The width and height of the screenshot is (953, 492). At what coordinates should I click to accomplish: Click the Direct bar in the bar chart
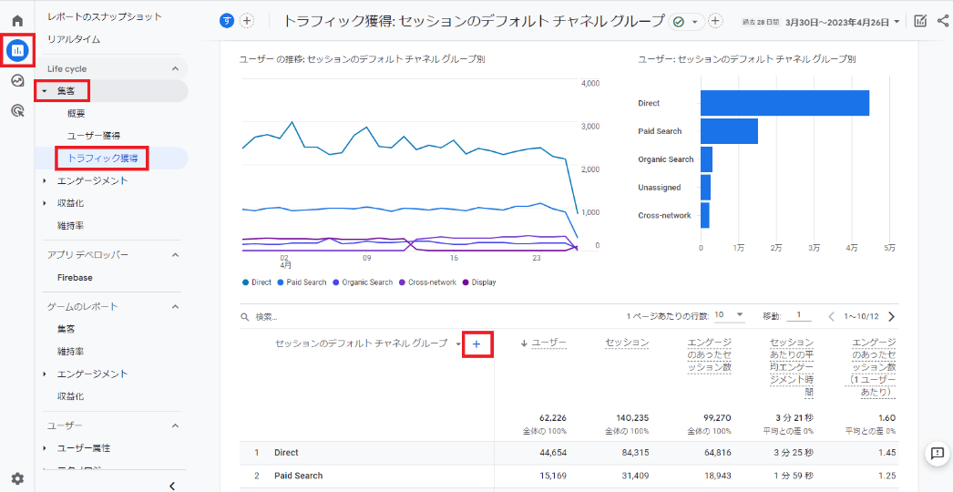[x=784, y=103]
